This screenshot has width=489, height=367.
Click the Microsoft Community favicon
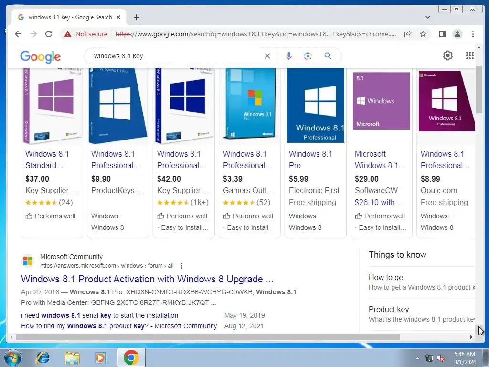(28, 260)
